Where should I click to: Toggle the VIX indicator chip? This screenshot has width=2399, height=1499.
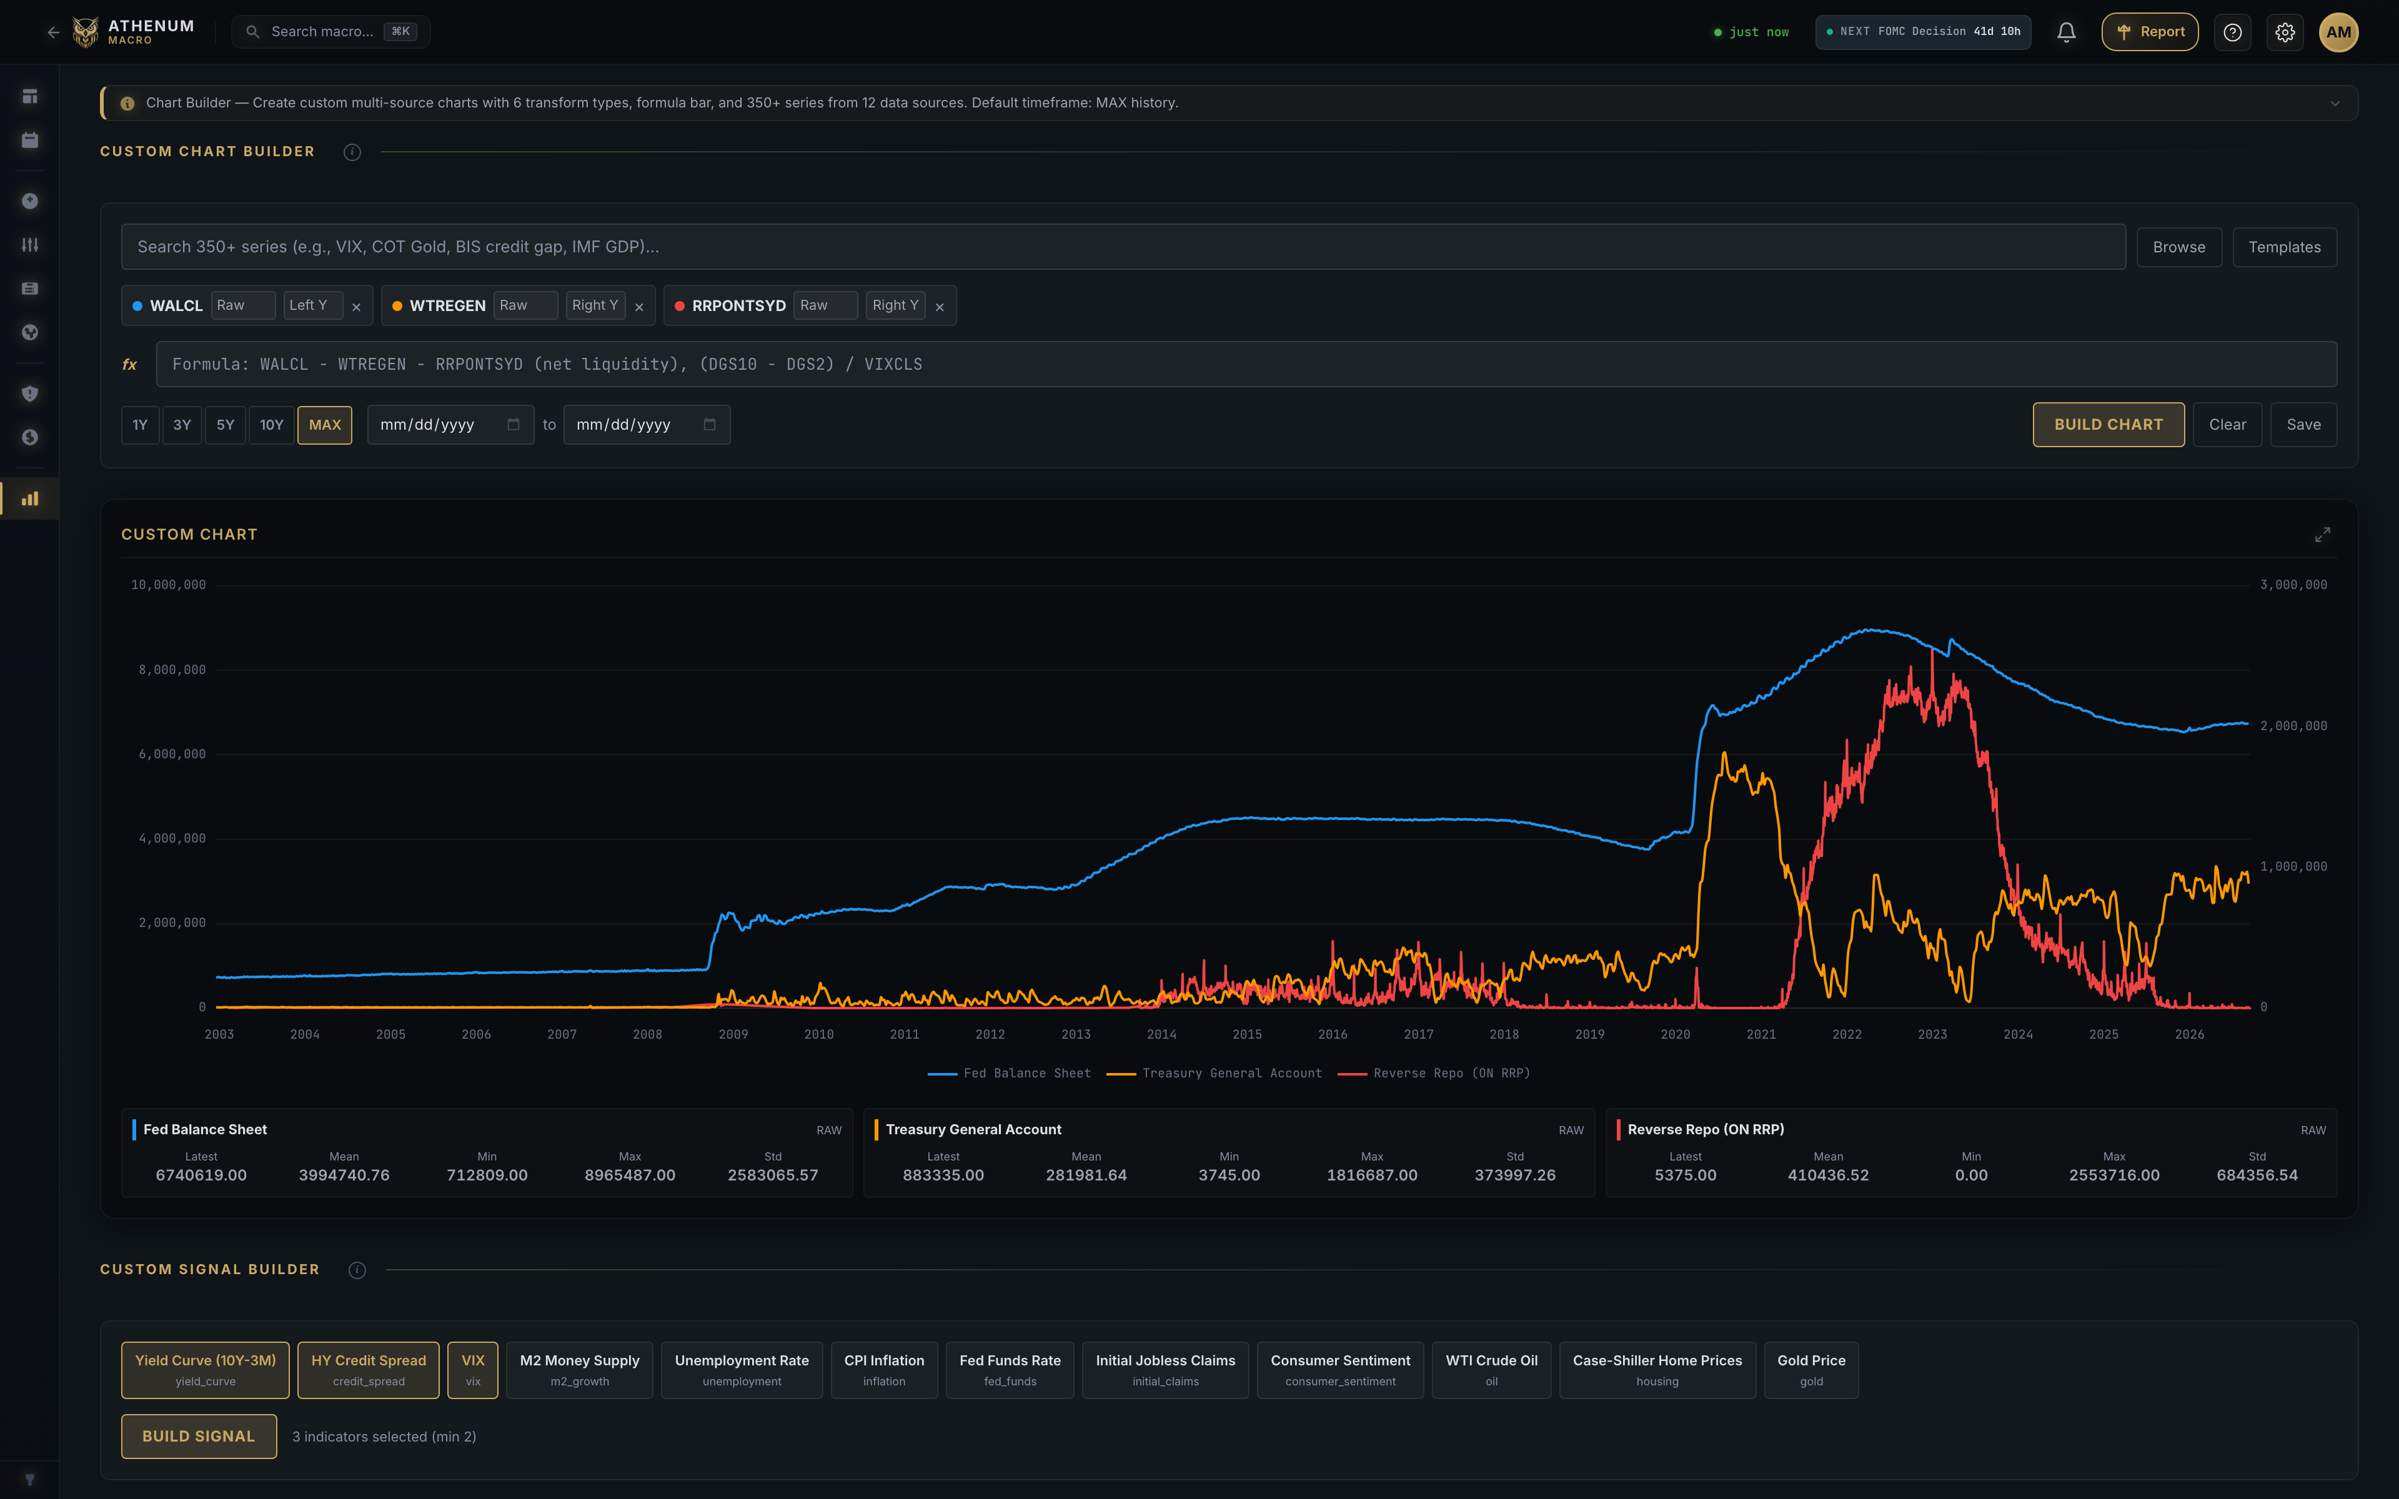473,1370
